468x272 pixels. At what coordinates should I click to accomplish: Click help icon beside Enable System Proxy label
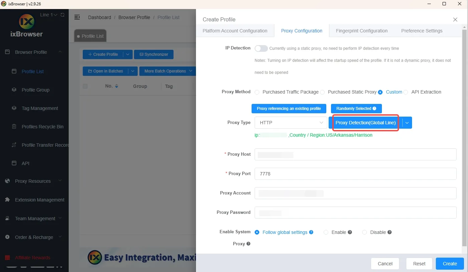click(249, 244)
